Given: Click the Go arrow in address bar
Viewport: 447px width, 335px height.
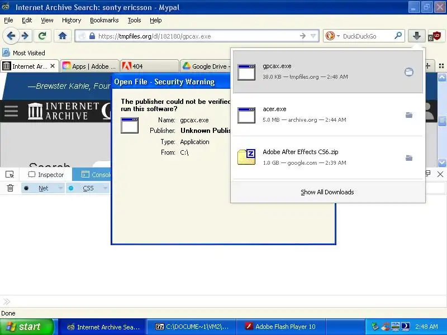Looking at the screenshot, I should [x=302, y=36].
